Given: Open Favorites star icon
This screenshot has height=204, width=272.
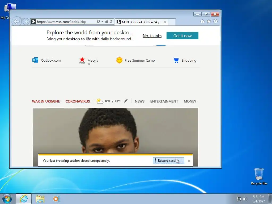Looking at the screenshot, I should pos(209,21).
